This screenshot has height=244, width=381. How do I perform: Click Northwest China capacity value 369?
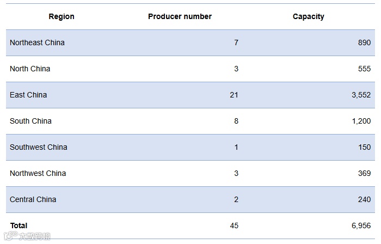tap(364, 173)
